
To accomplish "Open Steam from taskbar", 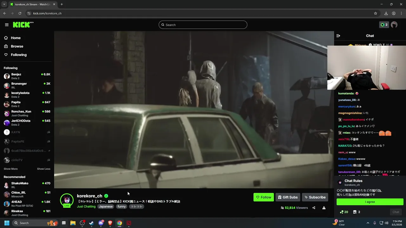I will click(92, 223).
